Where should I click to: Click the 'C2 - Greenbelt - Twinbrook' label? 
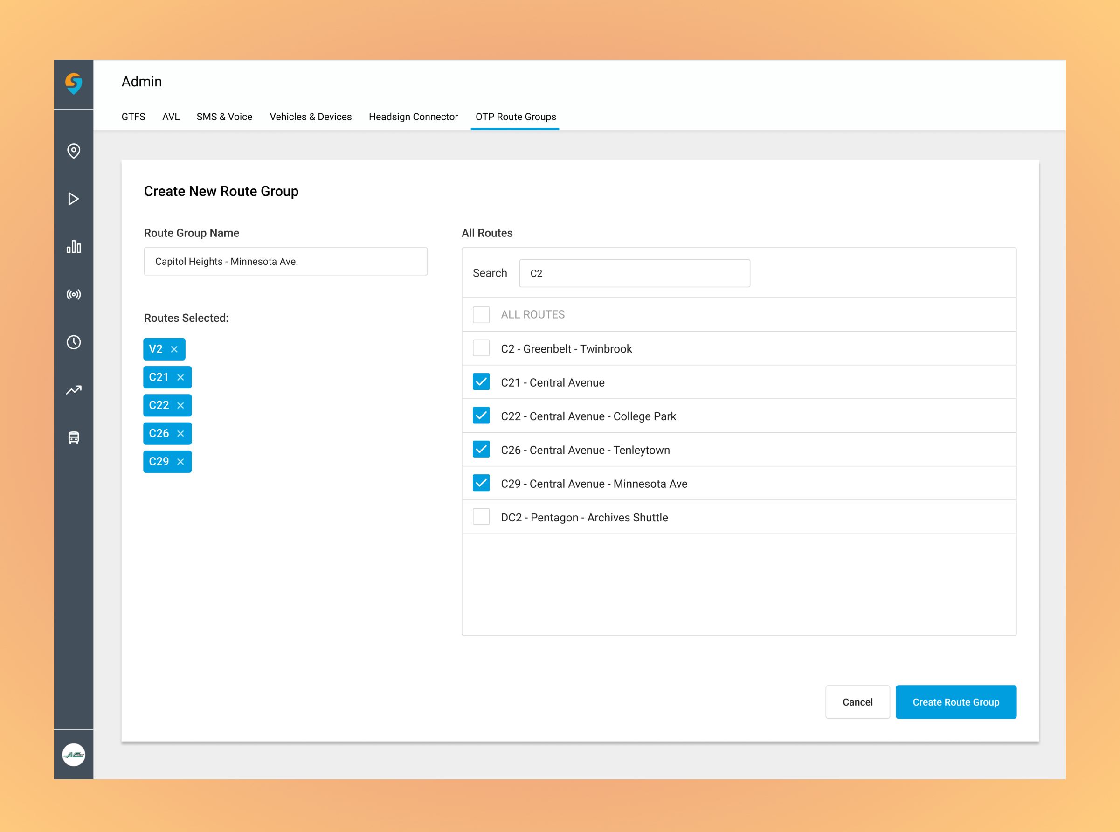pos(566,349)
